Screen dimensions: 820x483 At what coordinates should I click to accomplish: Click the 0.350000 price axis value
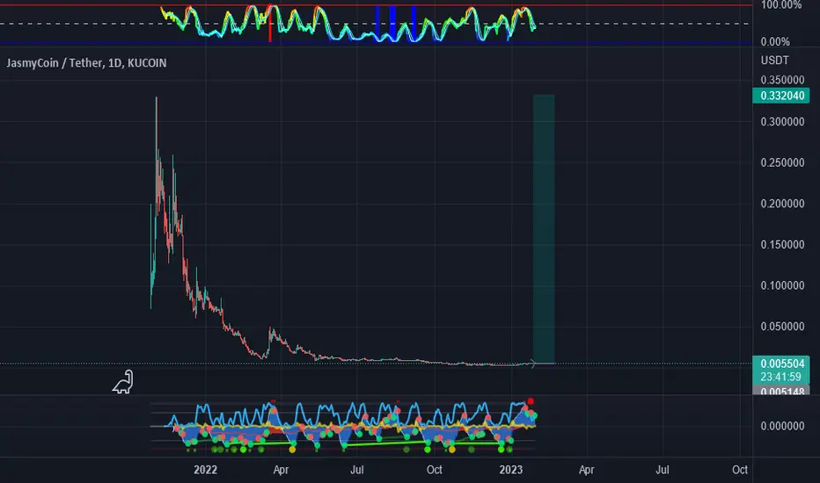click(782, 80)
